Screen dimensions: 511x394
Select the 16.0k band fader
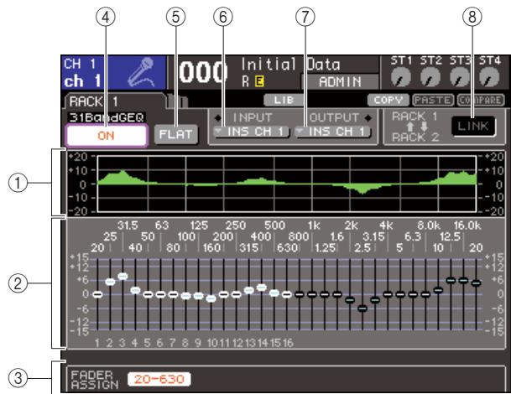(x=463, y=280)
